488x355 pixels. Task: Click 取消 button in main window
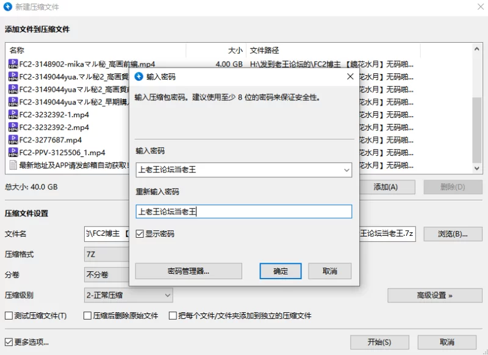click(x=447, y=342)
